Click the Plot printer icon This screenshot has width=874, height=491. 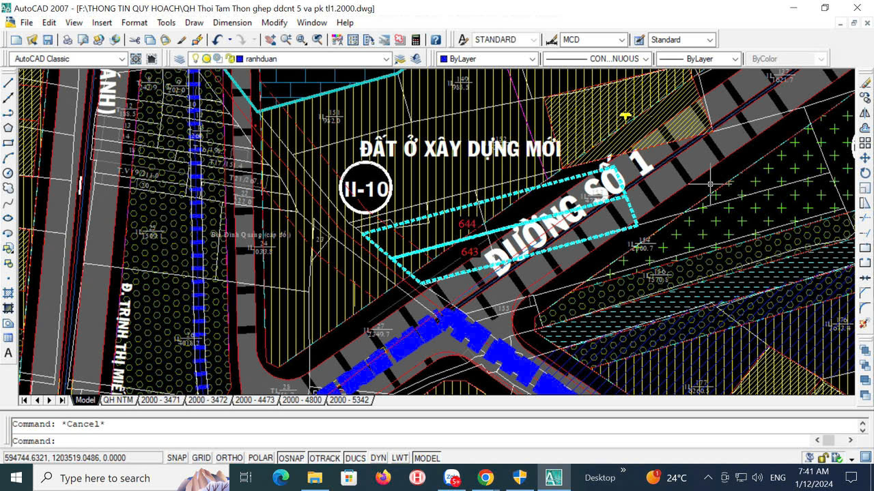click(68, 40)
